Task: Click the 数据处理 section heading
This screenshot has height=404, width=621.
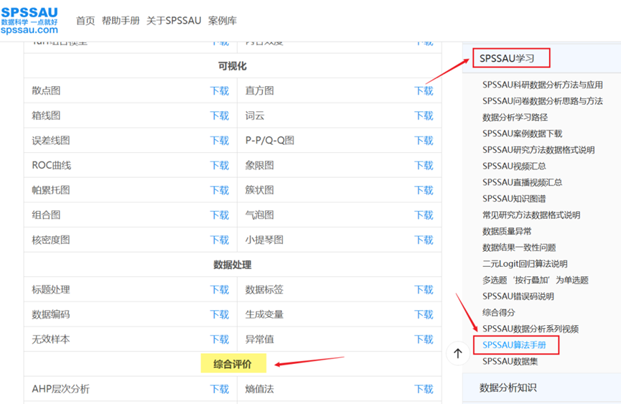Action: [233, 265]
